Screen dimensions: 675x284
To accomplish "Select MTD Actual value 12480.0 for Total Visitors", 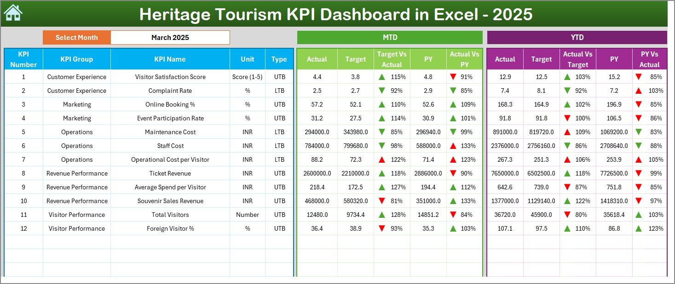I will tap(317, 215).
